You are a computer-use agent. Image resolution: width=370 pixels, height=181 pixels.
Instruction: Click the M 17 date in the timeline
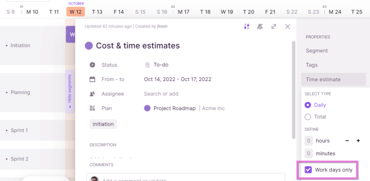[184, 12]
